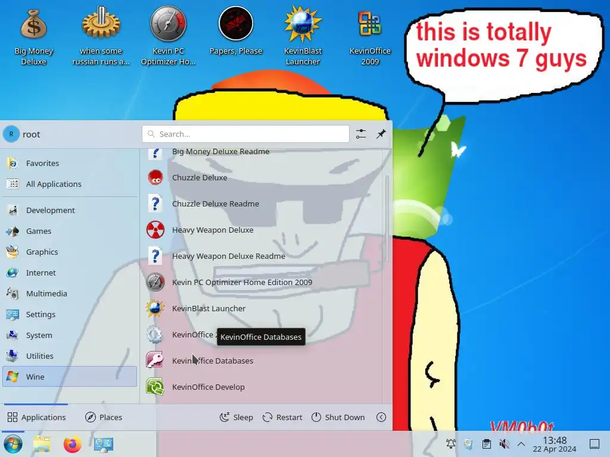This screenshot has height=457, width=610.
Task: Open Utilities category
Action: (70, 356)
